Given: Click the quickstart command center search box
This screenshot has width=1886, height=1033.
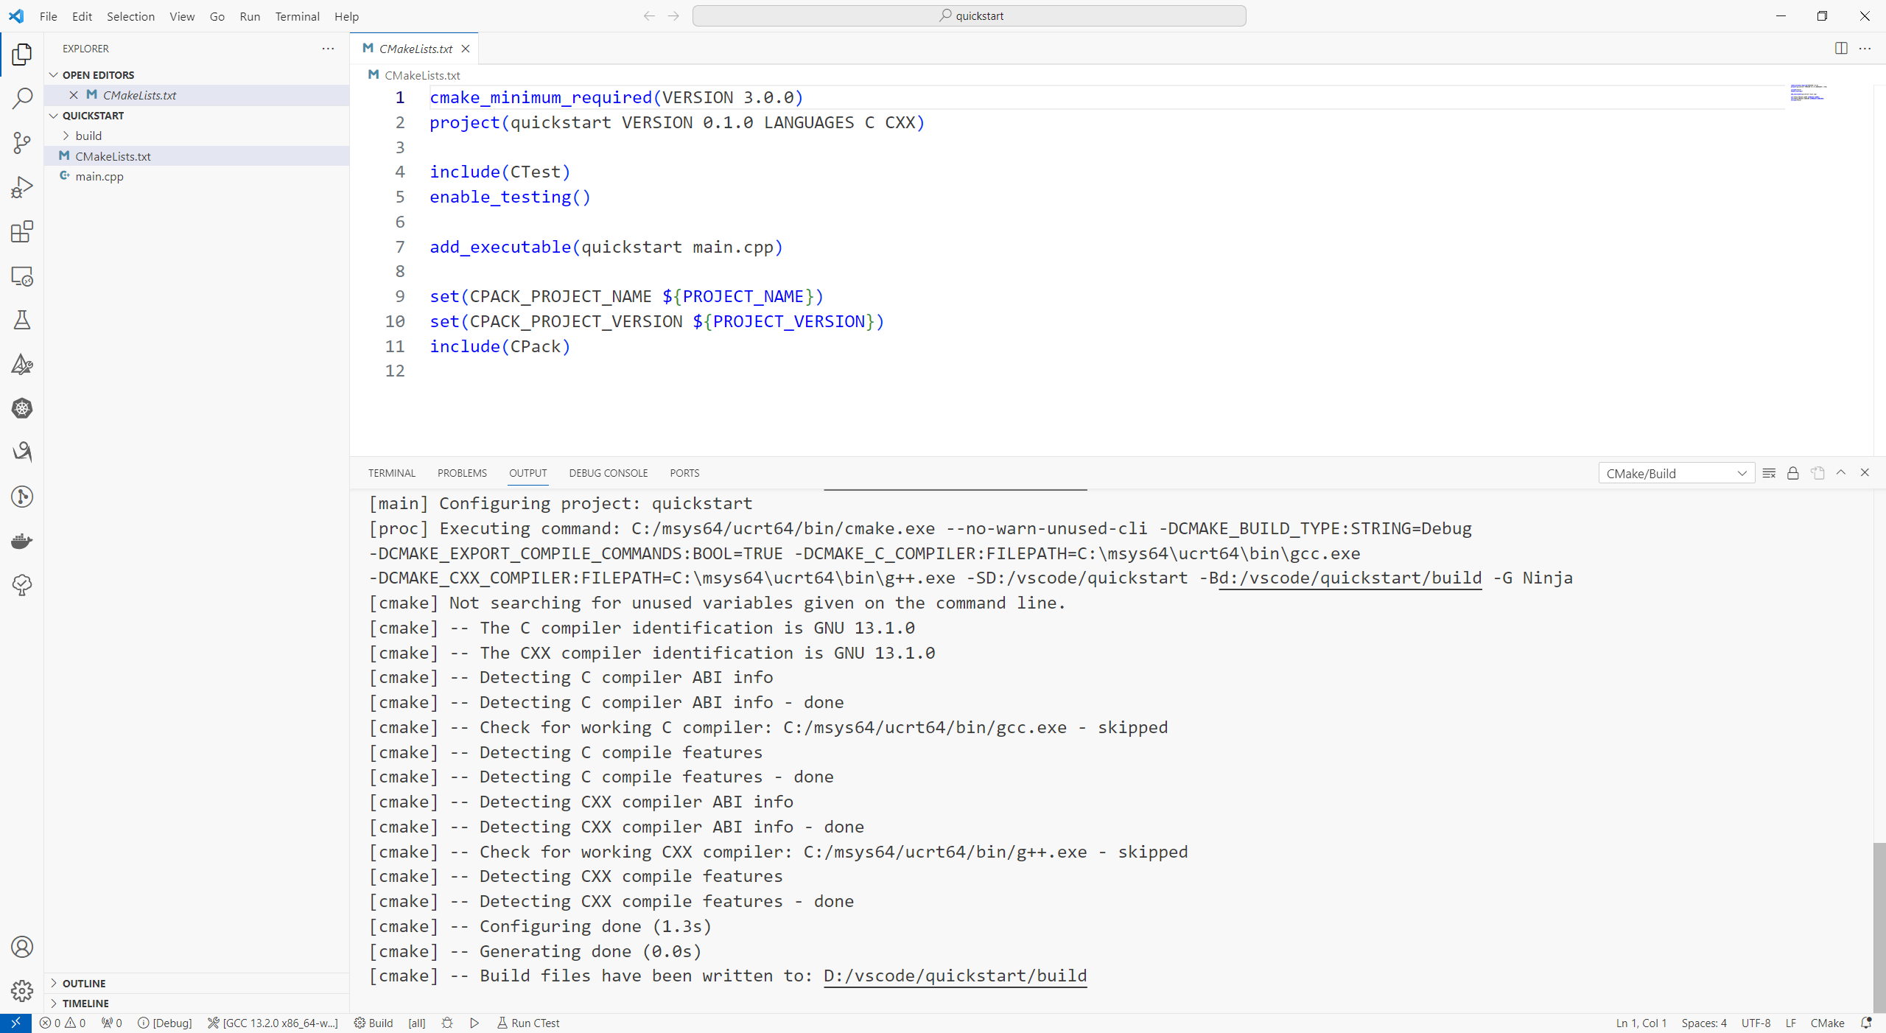Looking at the screenshot, I should click(x=969, y=15).
